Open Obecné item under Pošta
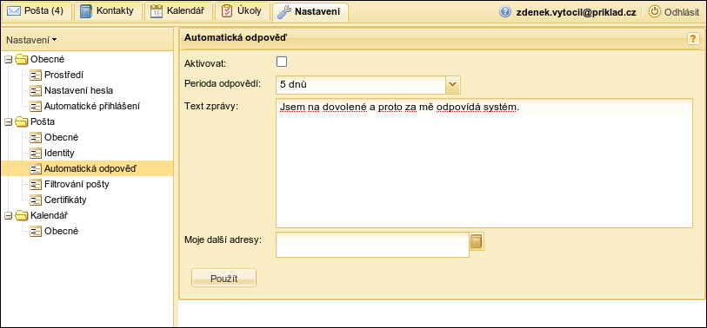This screenshot has height=328, width=707. (x=62, y=138)
